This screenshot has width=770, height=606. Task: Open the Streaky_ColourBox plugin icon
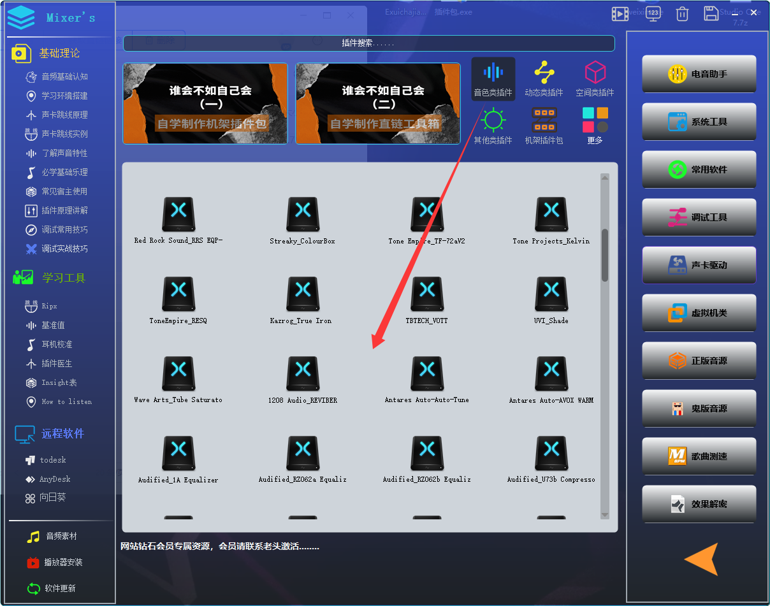click(303, 214)
